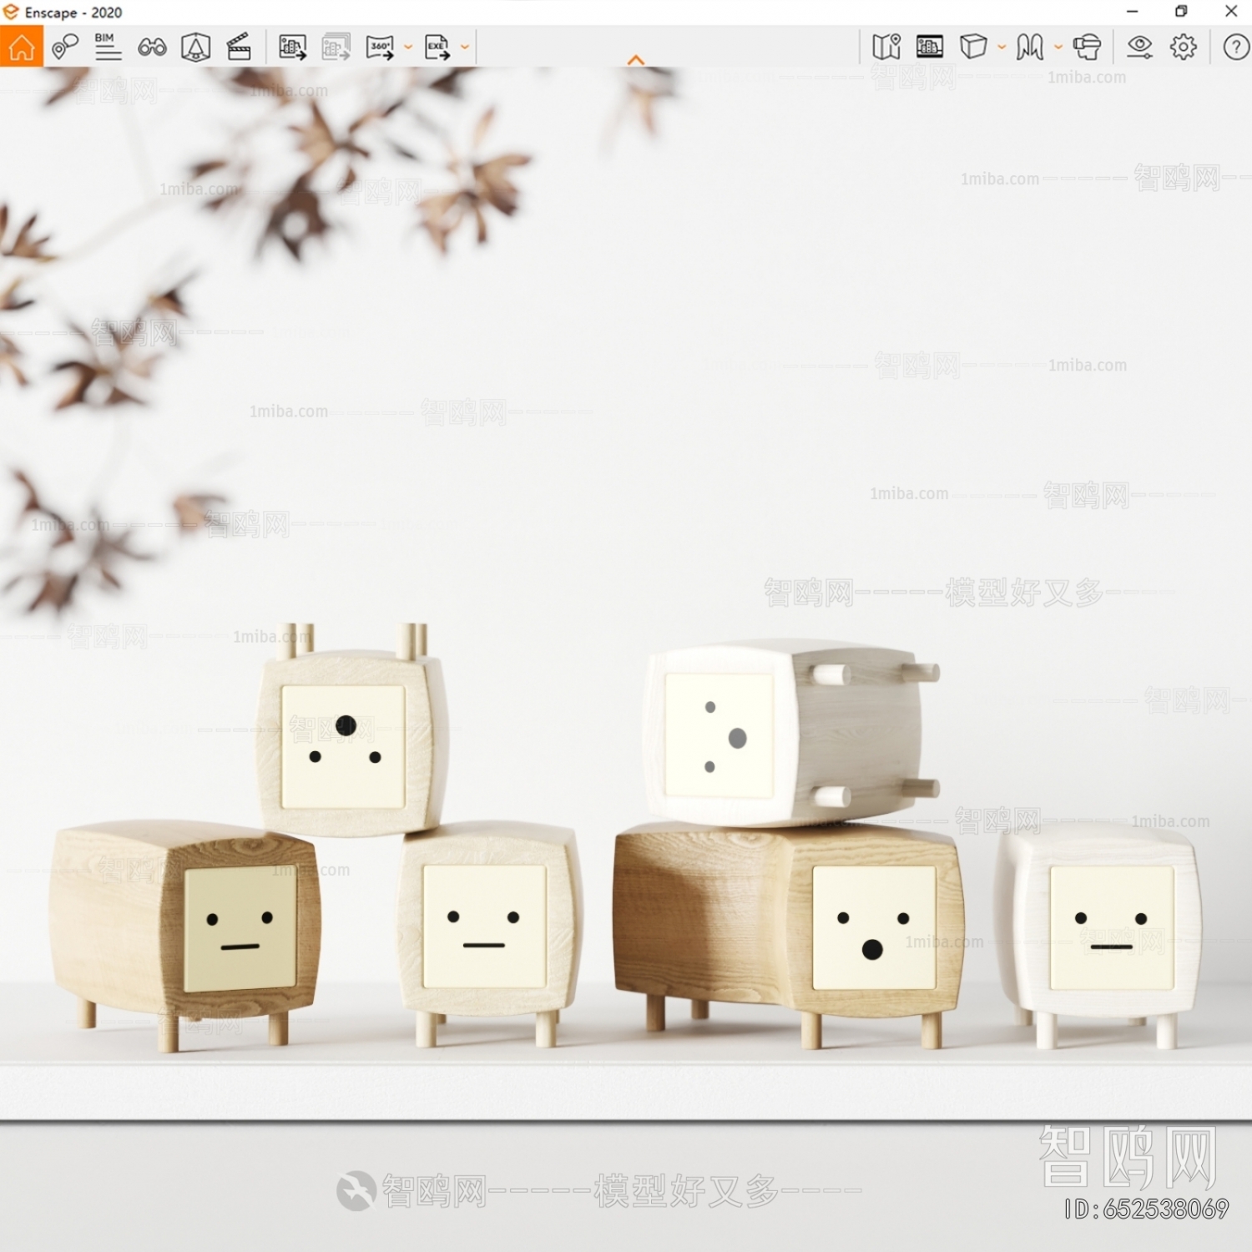Click the EXE standalone export icon
Viewport: 1252px width, 1252px height.
(437, 48)
